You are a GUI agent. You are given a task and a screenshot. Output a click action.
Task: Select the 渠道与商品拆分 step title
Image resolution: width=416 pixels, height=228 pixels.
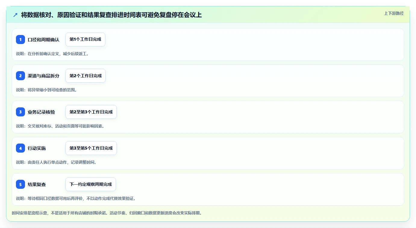coord(43,76)
